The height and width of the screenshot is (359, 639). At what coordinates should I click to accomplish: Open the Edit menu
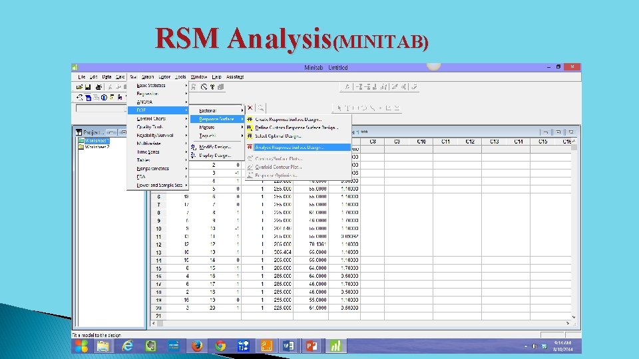(x=94, y=76)
